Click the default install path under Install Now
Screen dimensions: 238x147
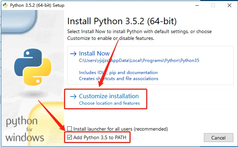(139, 61)
